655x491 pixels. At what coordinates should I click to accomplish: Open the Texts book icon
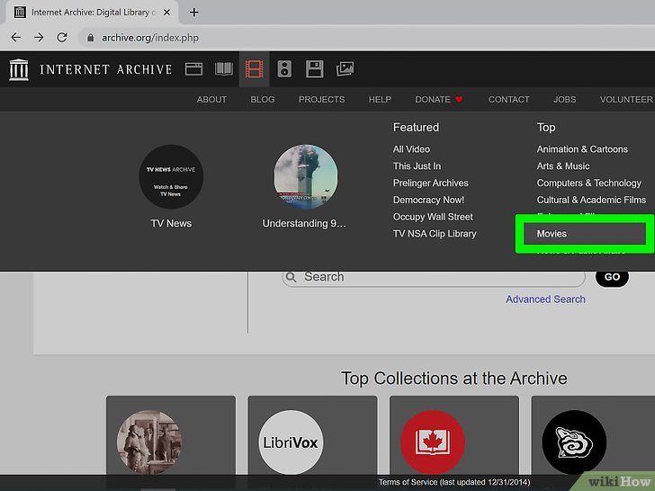tap(224, 69)
